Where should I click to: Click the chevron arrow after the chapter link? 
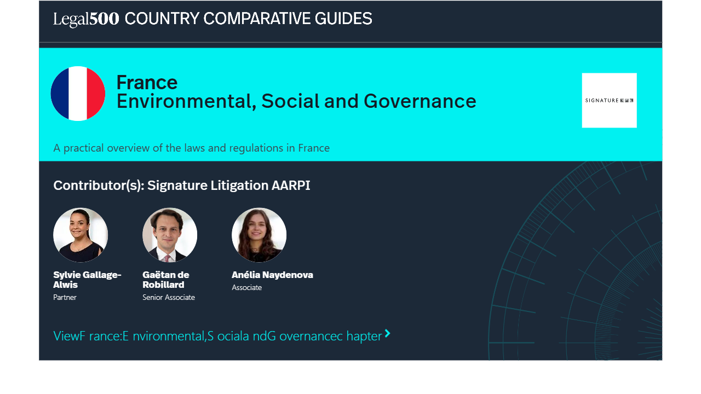pos(387,333)
